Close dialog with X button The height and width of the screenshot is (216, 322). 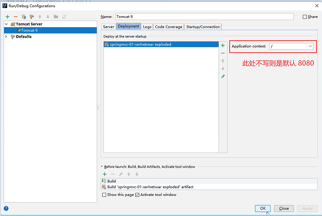(x=317, y=6)
